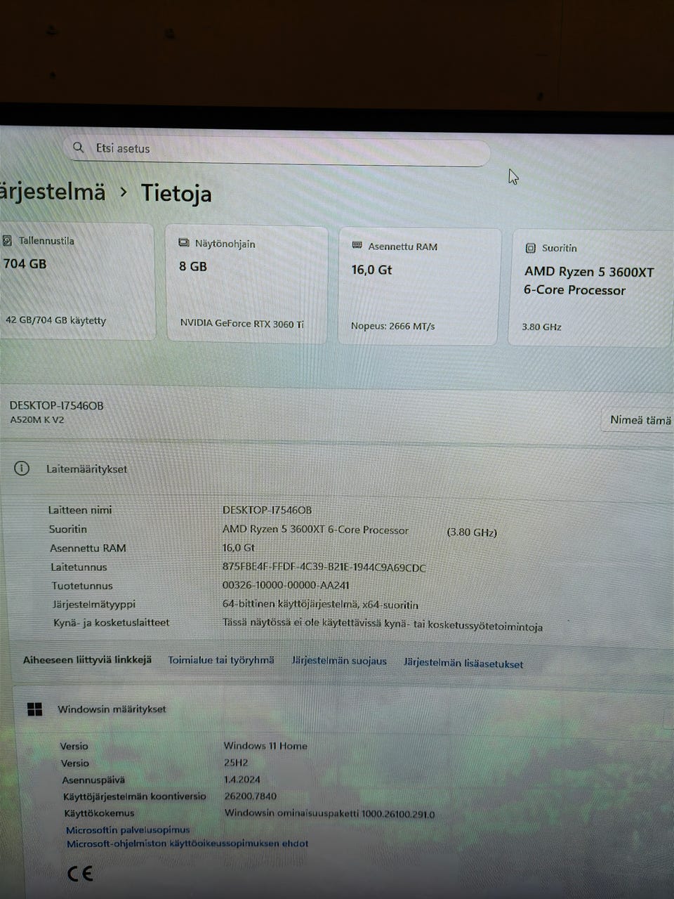This screenshot has width=674, height=899.
Task: Open Järjestelmän lisäasetukset link
Action: (x=463, y=663)
